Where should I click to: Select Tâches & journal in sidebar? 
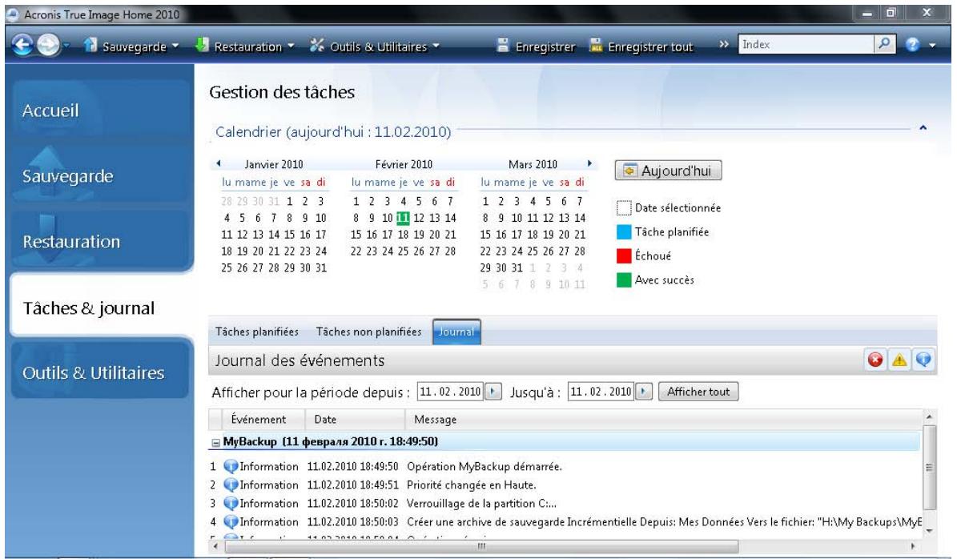coord(101,307)
